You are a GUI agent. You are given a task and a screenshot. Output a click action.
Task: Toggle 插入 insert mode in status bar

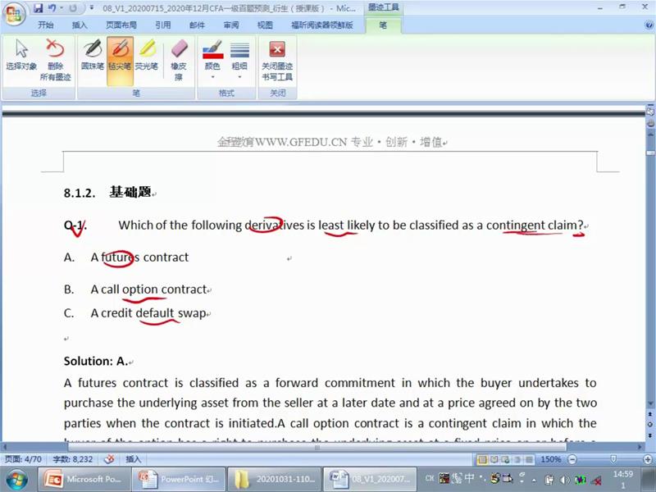(134, 459)
